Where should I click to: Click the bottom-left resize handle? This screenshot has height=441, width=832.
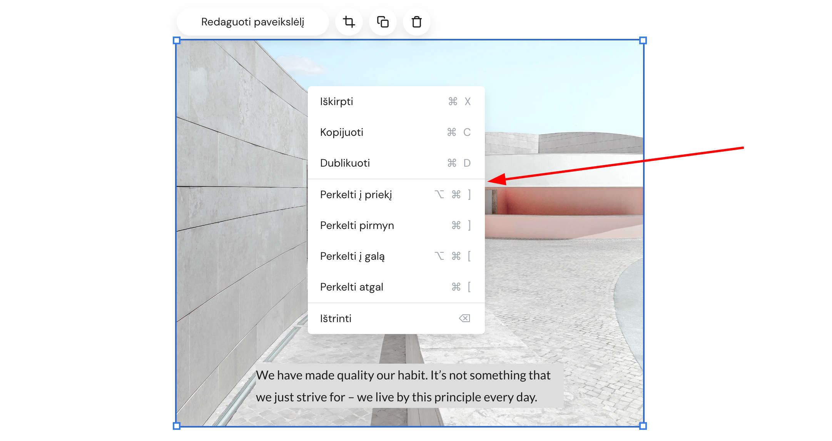click(x=177, y=426)
